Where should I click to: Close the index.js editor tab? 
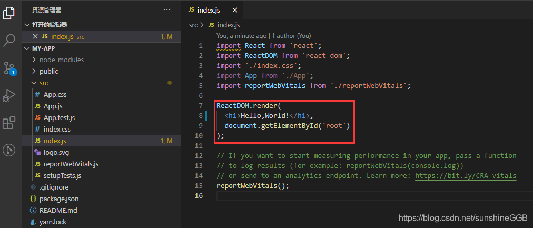click(x=234, y=10)
